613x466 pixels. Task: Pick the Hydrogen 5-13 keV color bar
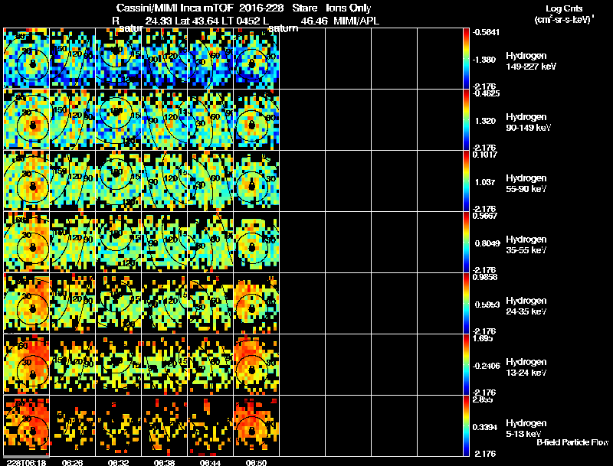click(x=466, y=425)
